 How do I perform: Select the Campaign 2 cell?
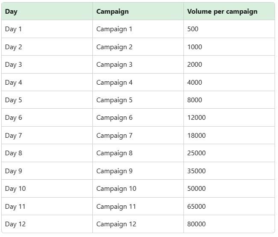click(x=114, y=47)
